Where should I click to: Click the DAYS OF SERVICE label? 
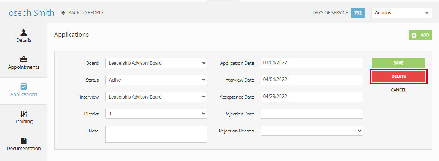tap(330, 12)
